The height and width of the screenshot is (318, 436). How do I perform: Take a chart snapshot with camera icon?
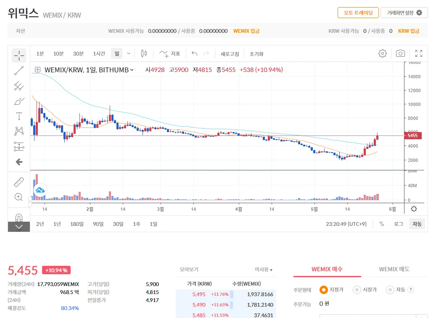(400, 53)
